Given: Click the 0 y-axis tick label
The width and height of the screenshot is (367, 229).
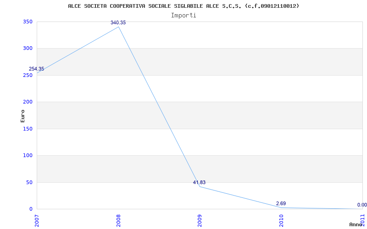Looking at the screenshot, I should click(31, 209).
